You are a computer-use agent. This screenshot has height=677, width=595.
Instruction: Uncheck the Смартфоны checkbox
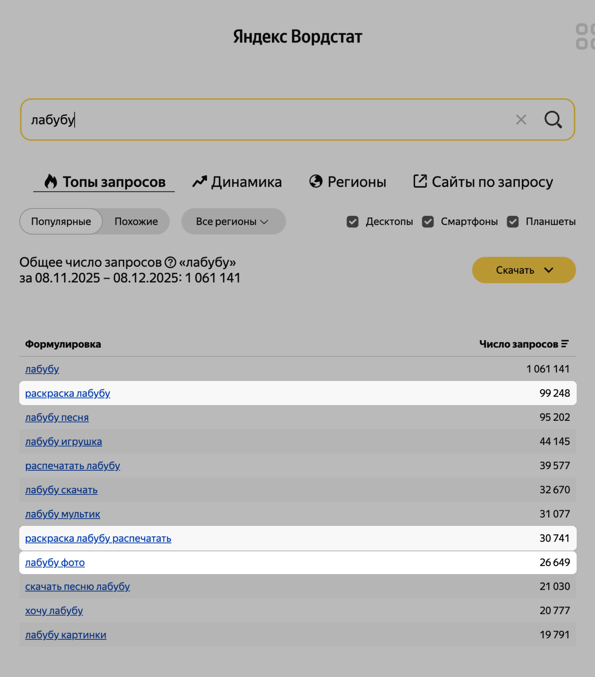click(x=427, y=222)
